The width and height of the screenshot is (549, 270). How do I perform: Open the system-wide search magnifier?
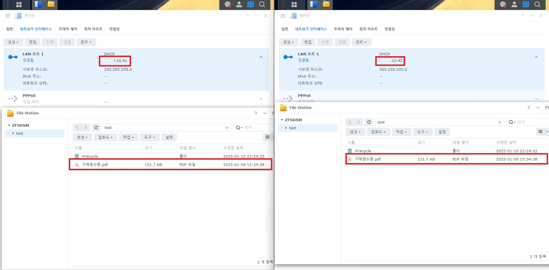(262, 5)
